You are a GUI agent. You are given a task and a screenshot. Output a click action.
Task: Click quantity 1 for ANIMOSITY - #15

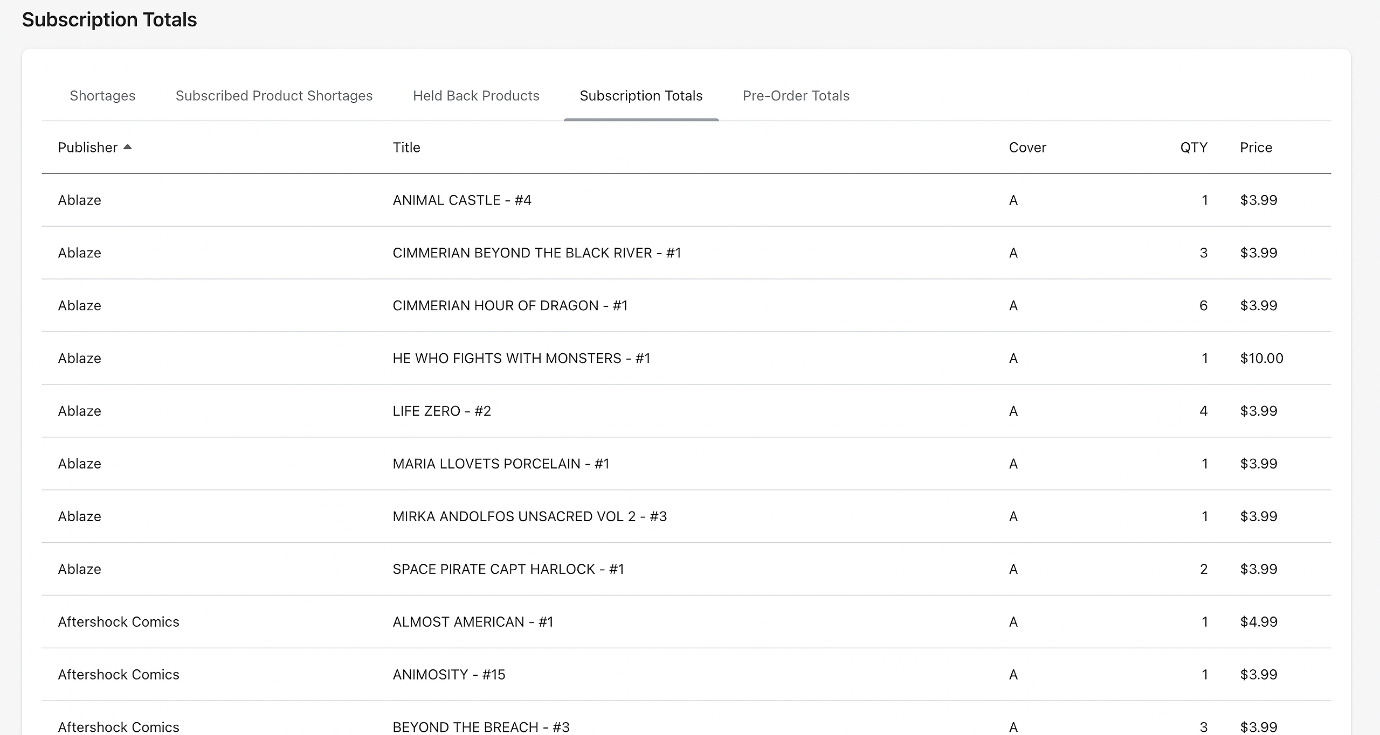1204,675
